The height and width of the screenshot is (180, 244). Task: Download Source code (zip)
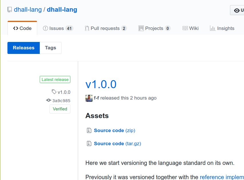[114, 130]
